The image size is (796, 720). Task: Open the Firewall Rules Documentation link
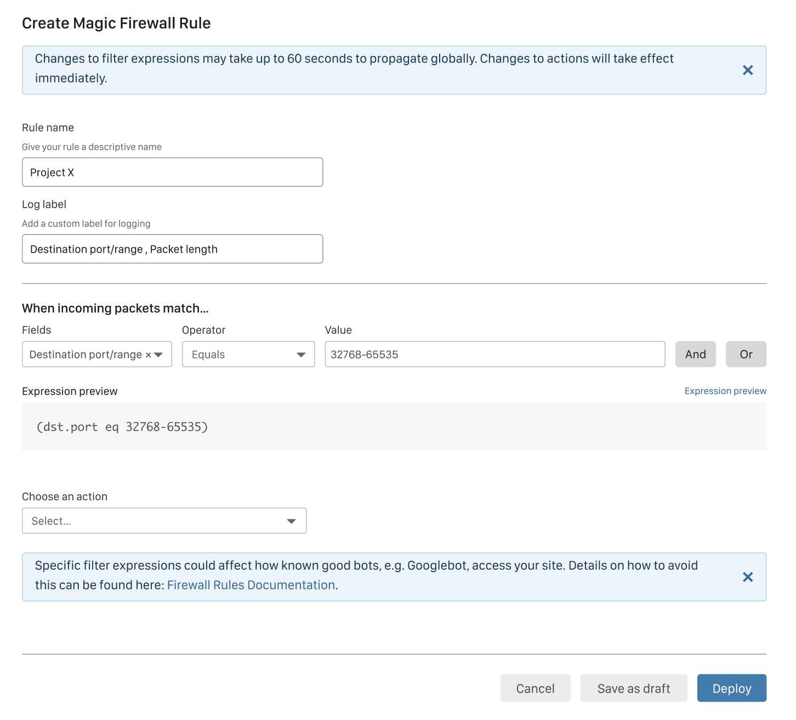coord(251,585)
